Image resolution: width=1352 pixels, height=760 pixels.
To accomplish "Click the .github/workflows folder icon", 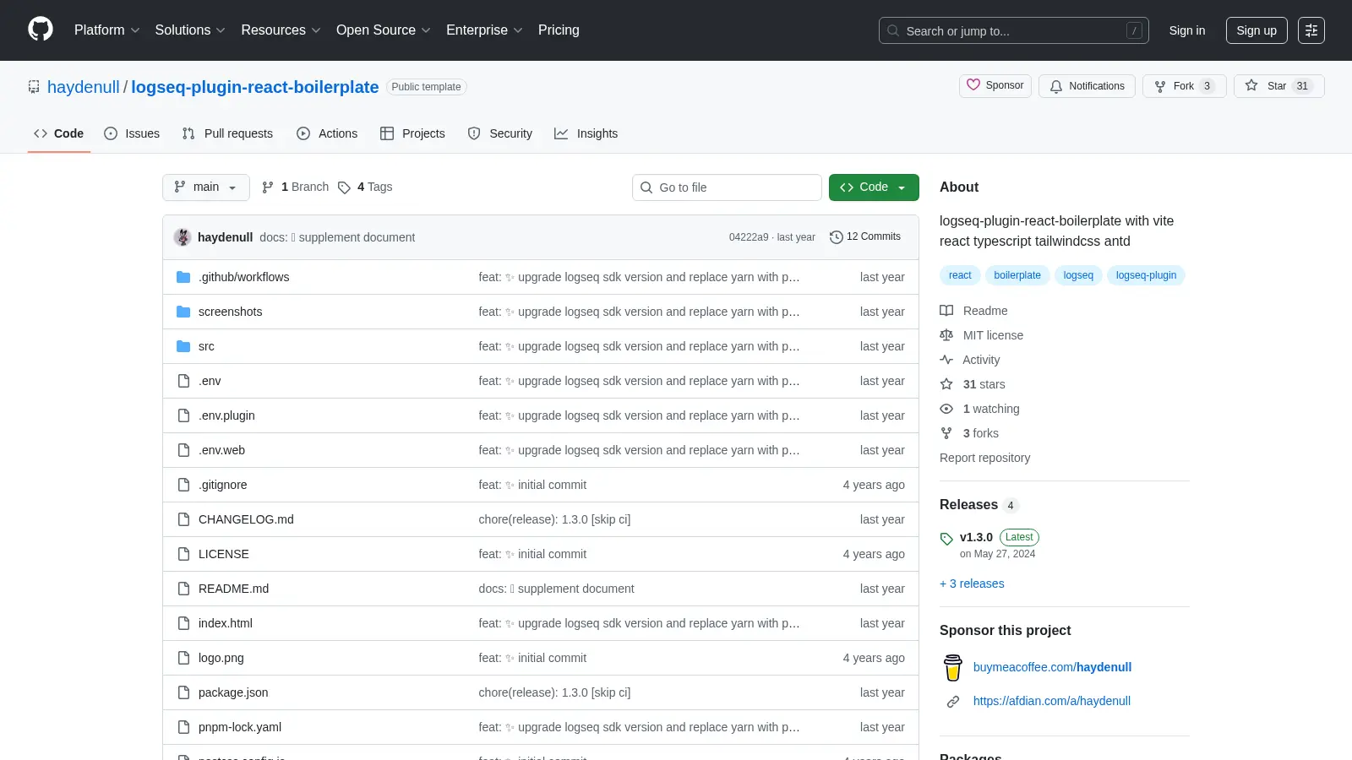I will [x=183, y=277].
